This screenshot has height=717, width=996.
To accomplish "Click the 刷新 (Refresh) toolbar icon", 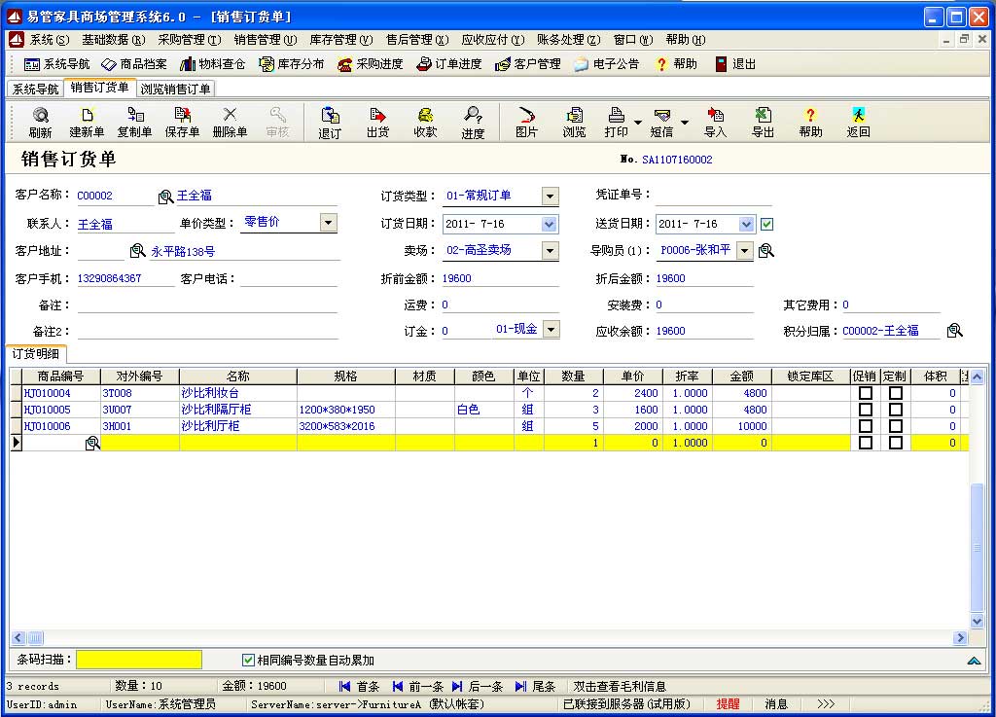I will tap(40, 123).
